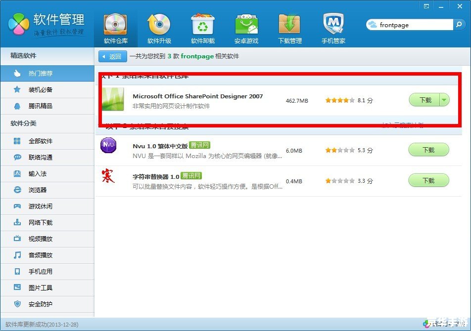Select 热门推荐 in the sidebar
This screenshot has height=331, width=471.
(47, 74)
